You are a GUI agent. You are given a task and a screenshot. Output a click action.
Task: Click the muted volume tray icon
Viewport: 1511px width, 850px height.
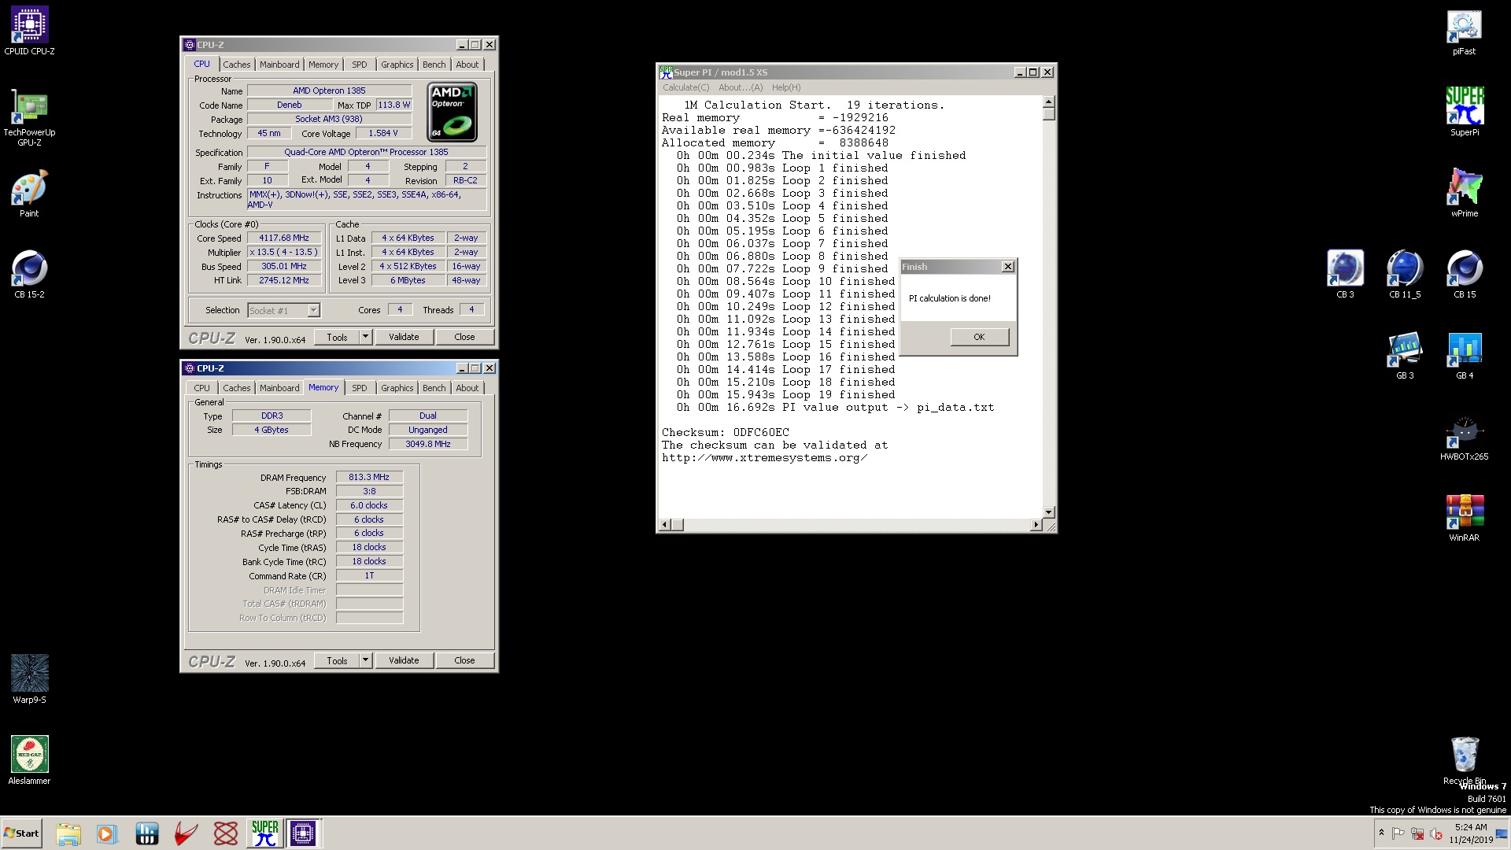pos(1436,833)
